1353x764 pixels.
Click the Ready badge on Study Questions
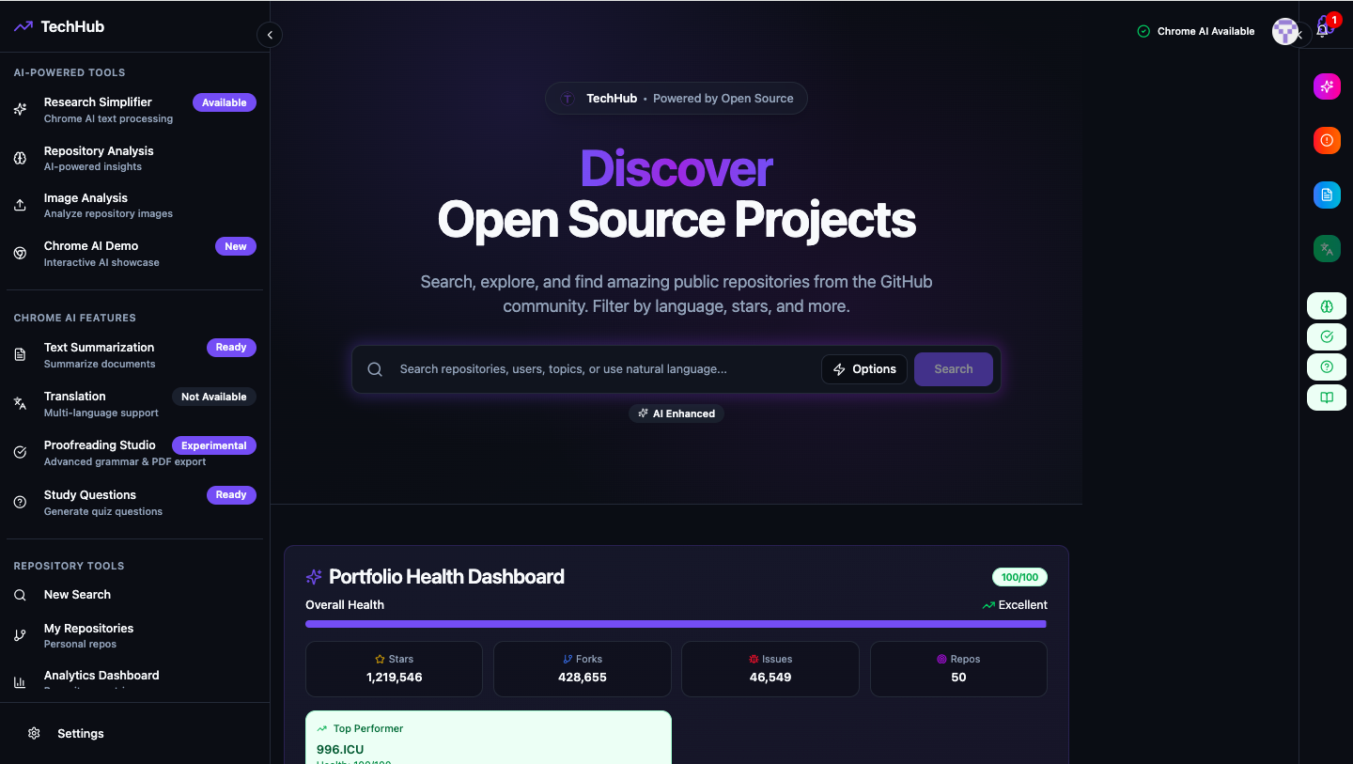(x=231, y=494)
